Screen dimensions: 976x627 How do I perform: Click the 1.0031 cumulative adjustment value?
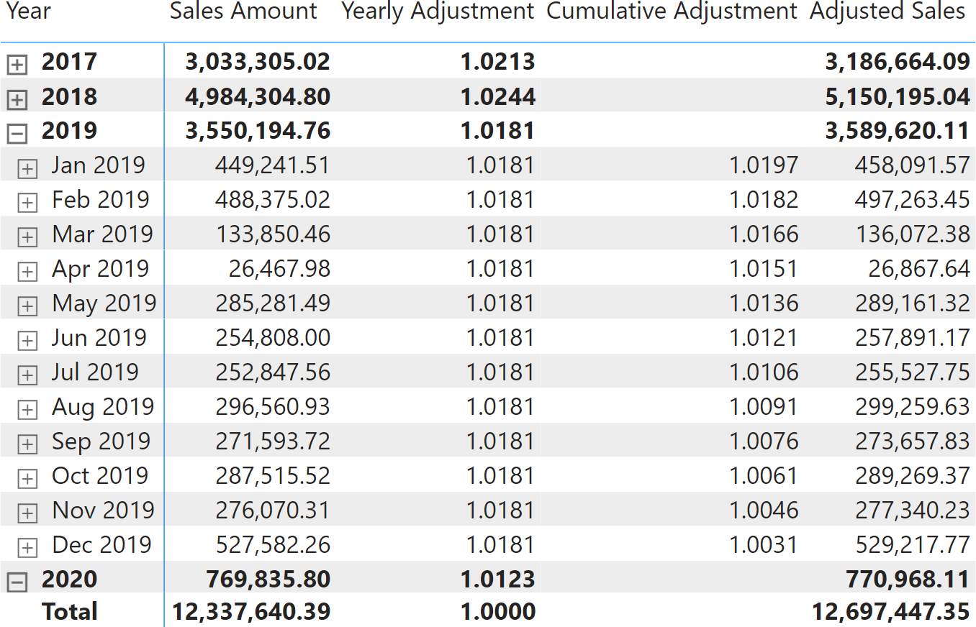764,545
